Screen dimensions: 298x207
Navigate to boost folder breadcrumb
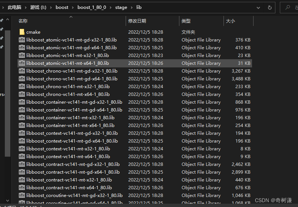point(62,7)
